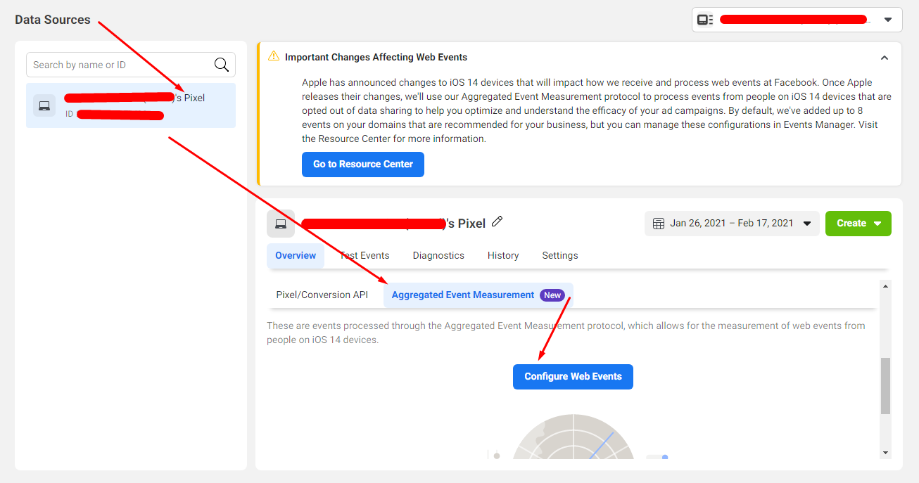Click the pixel device icon in the sidebar
This screenshot has width=919, height=483.
(x=44, y=105)
